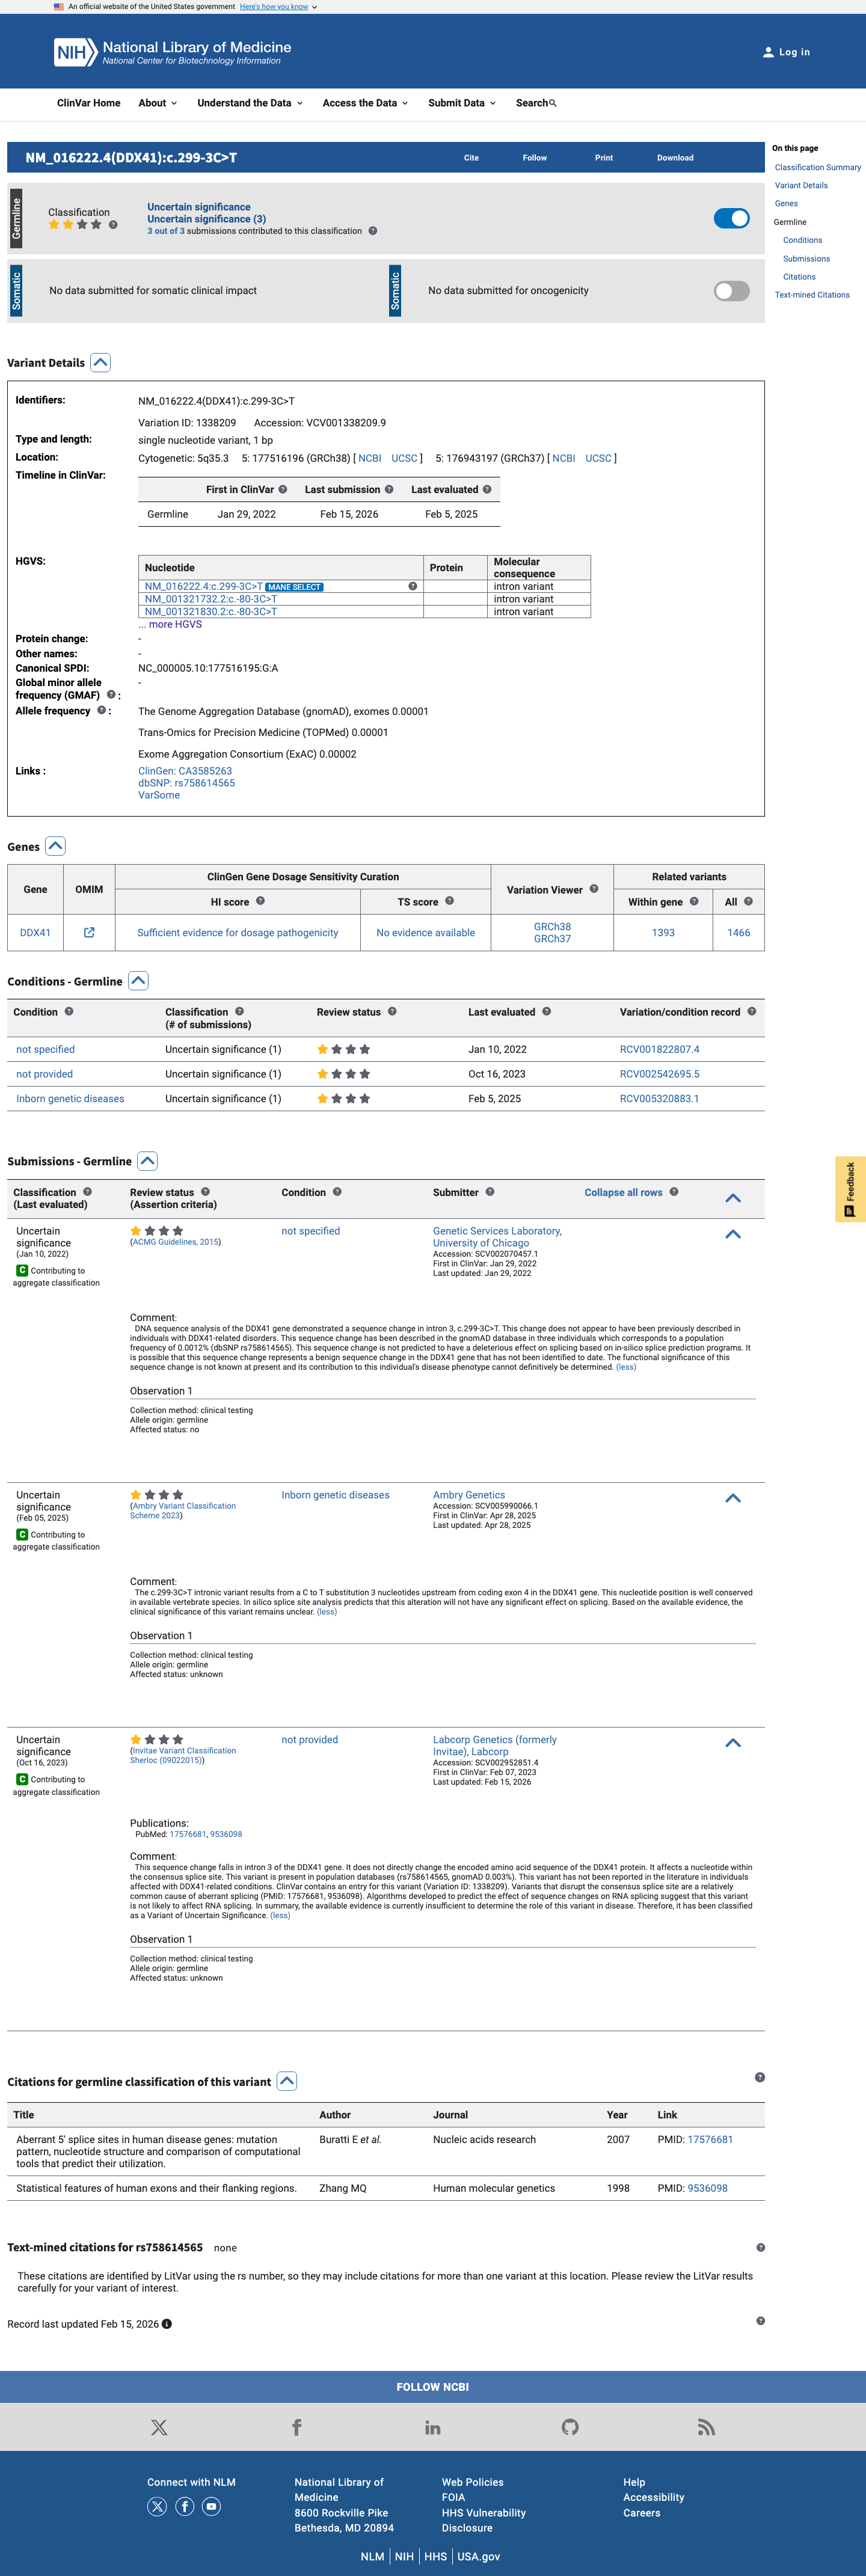Click the Print button in the title bar
Viewport: 866px width, 2576px height.
point(604,158)
